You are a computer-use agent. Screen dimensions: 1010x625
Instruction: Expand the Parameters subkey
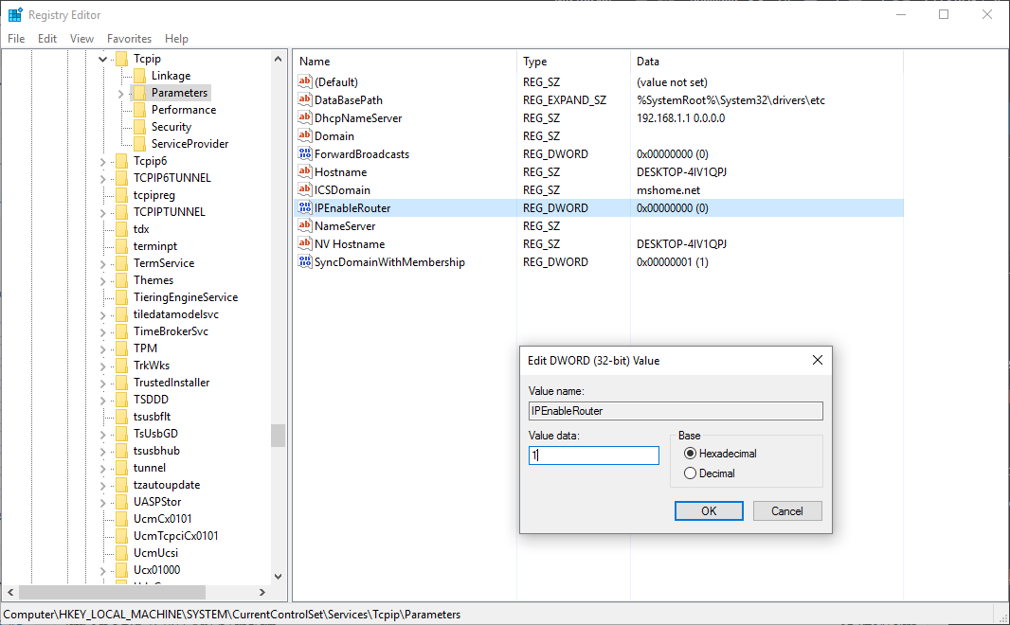pos(120,94)
